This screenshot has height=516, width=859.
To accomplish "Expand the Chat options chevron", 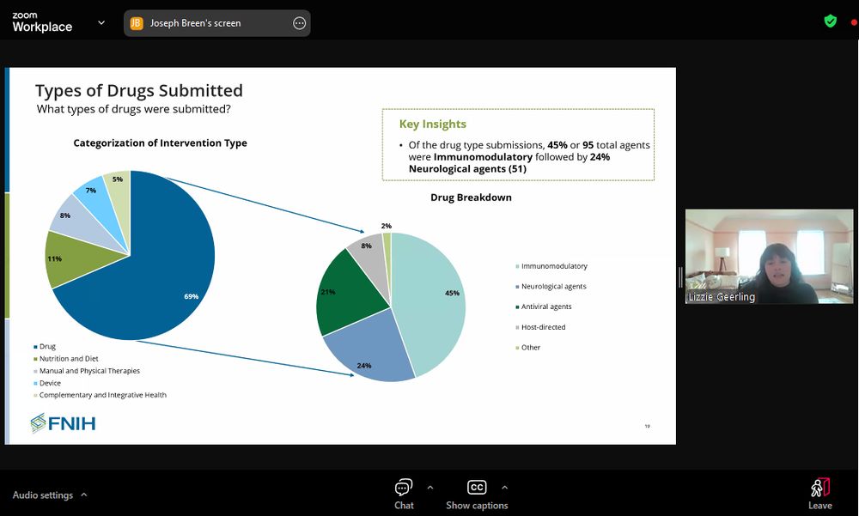I will pyautogui.click(x=431, y=487).
